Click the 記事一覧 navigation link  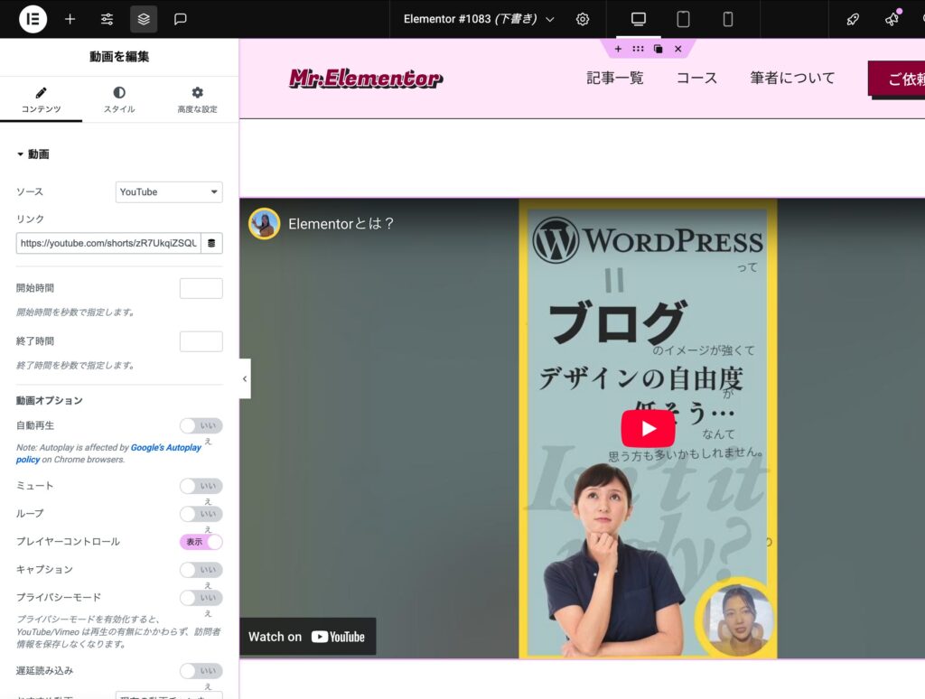click(615, 79)
